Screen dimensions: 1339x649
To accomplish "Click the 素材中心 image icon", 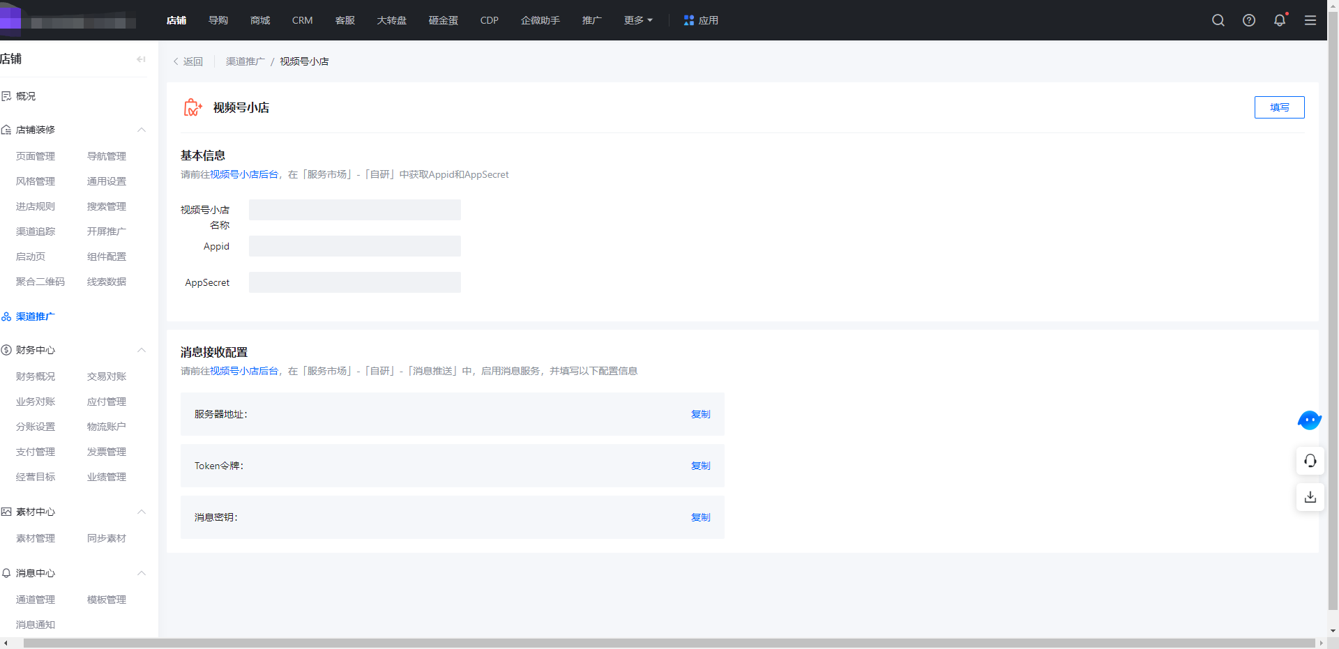I will pyautogui.click(x=6, y=512).
